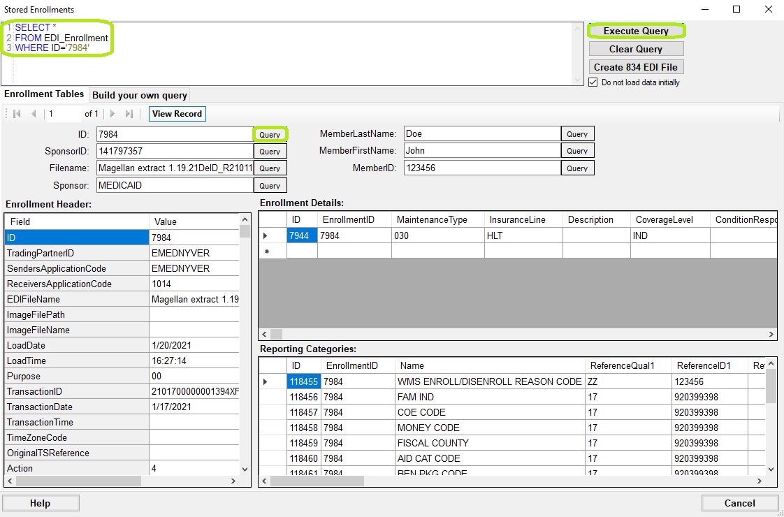Select the ReceiversApplicationCode value 1014
Screen dimensions: 784x517
click(x=194, y=284)
